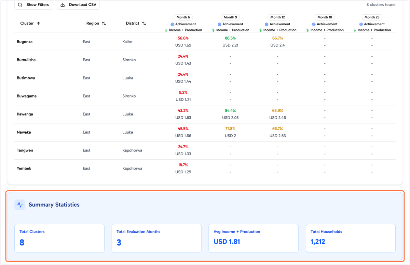410x265 pixels.
Task: Click Bugonza's 86.5% Month 9 achievement
Action: click(x=230, y=38)
